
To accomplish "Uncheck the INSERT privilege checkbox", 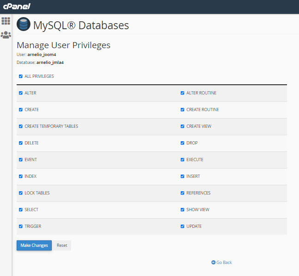I will pos(183,176).
